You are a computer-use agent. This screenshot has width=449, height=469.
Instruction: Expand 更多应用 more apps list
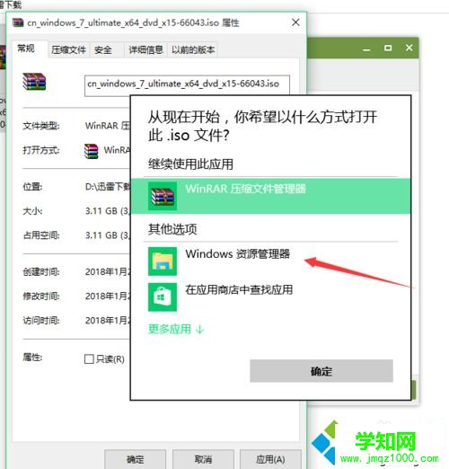click(176, 329)
